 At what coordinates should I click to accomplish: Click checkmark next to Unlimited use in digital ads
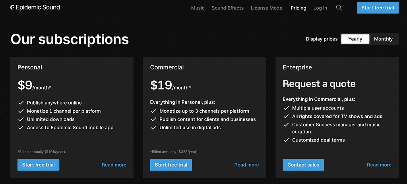[153, 128]
